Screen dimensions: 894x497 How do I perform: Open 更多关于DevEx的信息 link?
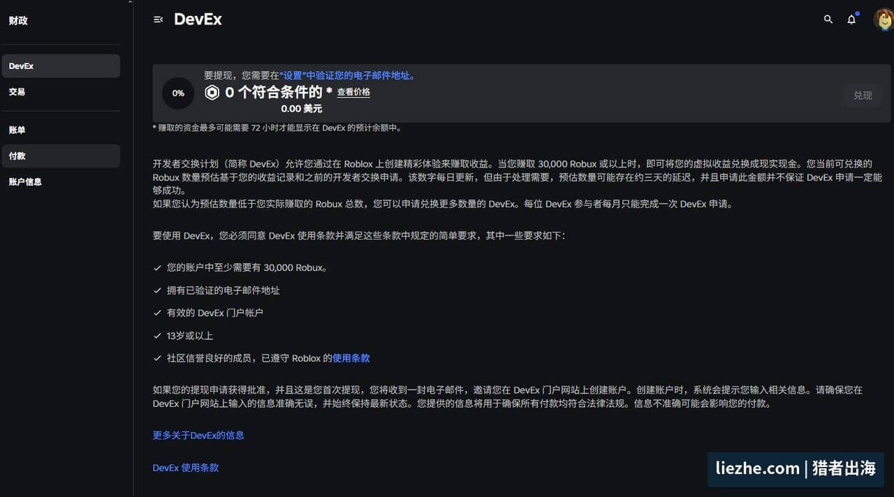click(x=198, y=435)
